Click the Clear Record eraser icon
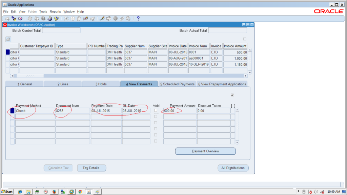This screenshot has height=195, width=347. tap(86, 19)
